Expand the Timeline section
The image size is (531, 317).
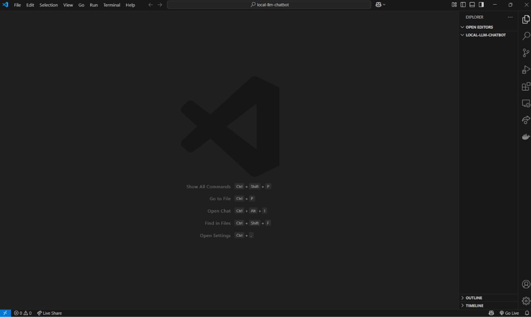(488, 306)
